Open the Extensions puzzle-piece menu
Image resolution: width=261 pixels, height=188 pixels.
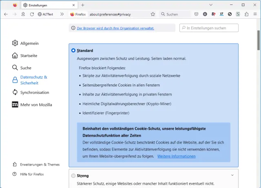[247, 14]
